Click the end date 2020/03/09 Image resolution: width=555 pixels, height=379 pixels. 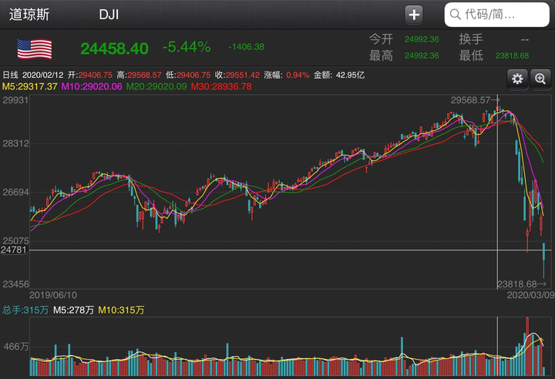click(530, 295)
